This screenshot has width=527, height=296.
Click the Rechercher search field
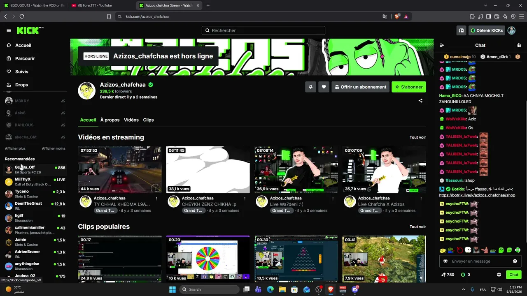pos(263,30)
